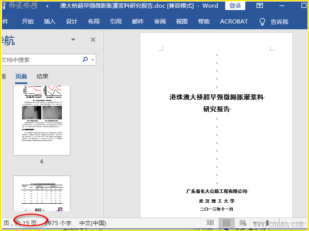
Task: Click the search document input field
Action: pos(41,60)
